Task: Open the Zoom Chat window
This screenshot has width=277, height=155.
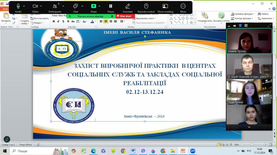Action: [x=75, y=6]
